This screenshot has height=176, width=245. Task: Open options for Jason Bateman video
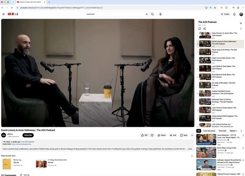[x=243, y=136]
